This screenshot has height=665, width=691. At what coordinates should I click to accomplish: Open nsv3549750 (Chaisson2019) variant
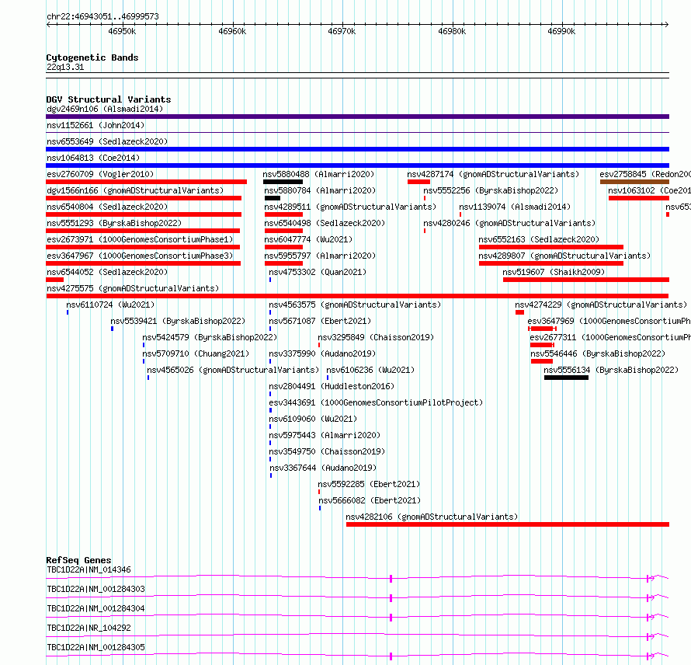[327, 451]
